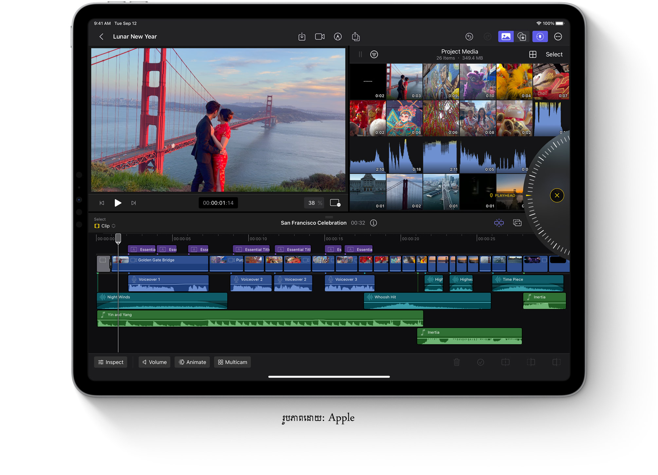The height and width of the screenshot is (475, 658).
Task: Tap the browser sidebar handle icon
Action: [x=360, y=54]
